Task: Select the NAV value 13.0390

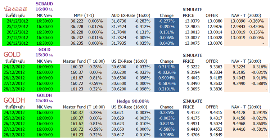Action: pos(238,21)
